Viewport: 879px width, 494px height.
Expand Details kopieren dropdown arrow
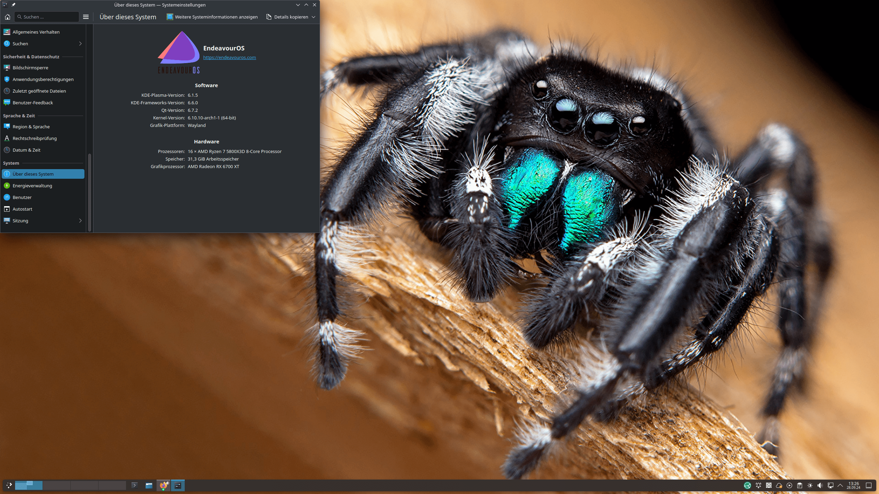tap(313, 17)
